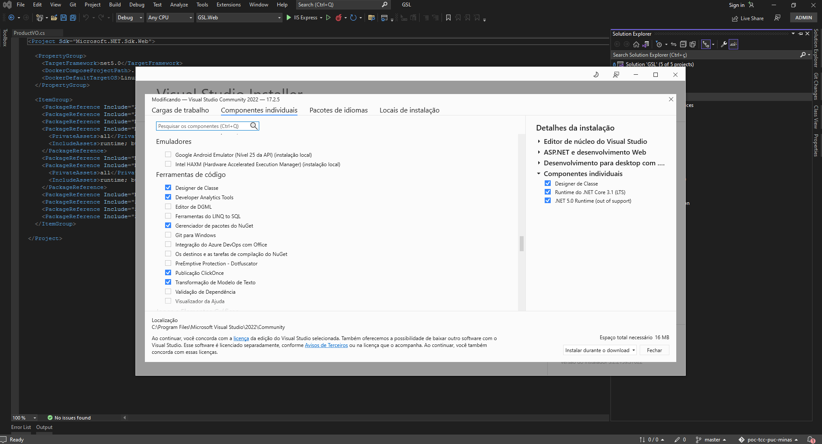Expand ASP.NET e desenvolvimento Web details

click(539, 152)
